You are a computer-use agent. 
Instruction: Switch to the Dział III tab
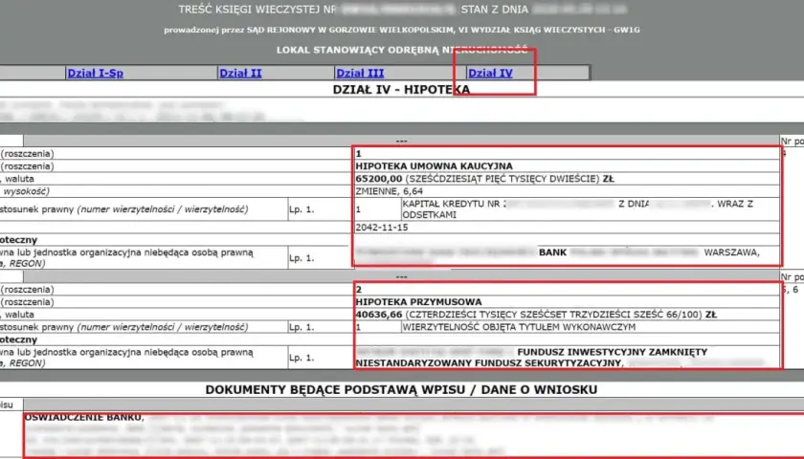(360, 74)
